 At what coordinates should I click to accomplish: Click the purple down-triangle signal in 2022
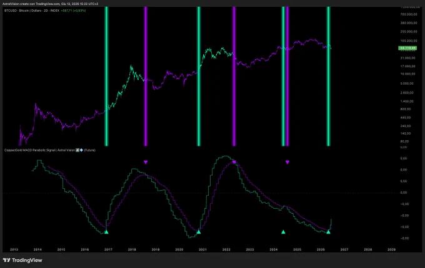point(234,162)
